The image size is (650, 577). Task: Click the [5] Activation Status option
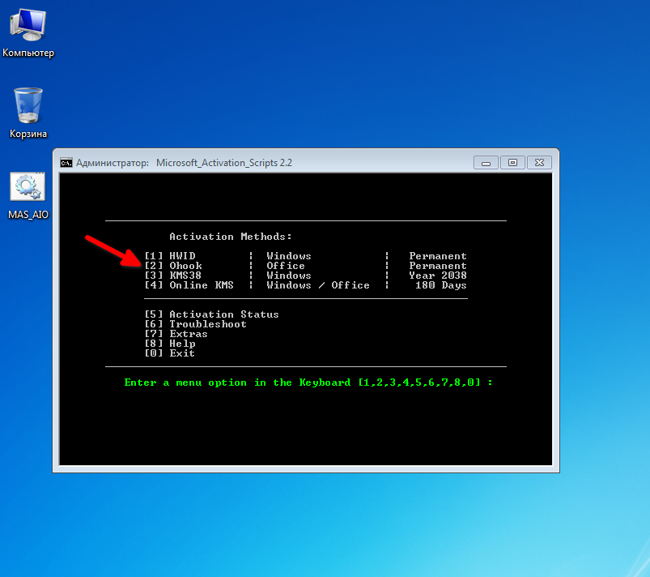pos(211,314)
